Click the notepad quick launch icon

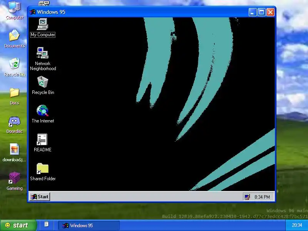(x=46, y=224)
